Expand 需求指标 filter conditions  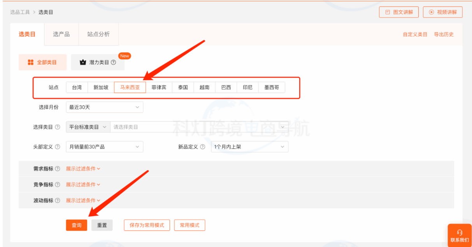point(83,168)
